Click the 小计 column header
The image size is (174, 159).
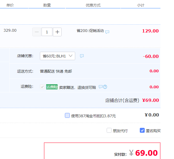(x=141, y=5)
